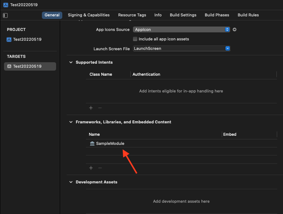
Task: Open the Build Settings tab
Action: (x=183, y=15)
